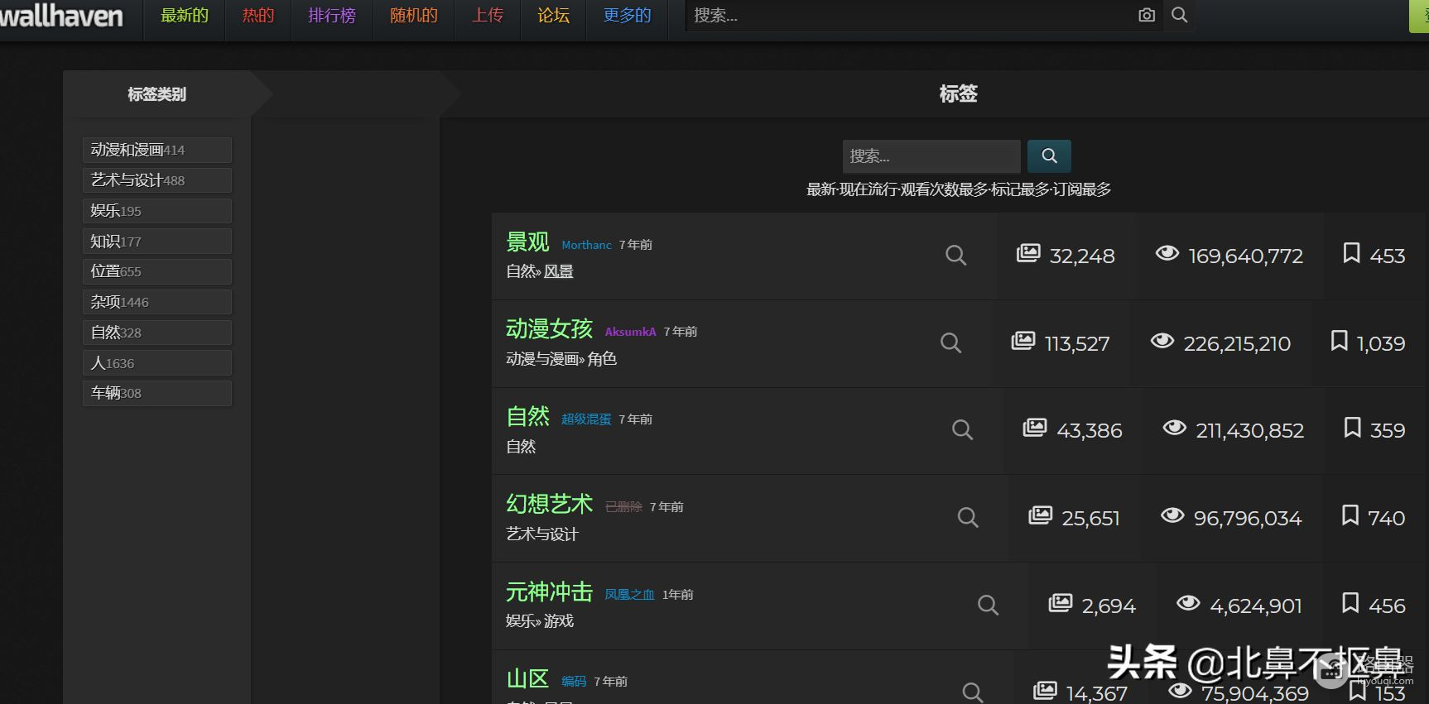Screen dimensions: 1429x704
Task: Open the 最新的 navigation tab
Action: coord(185,16)
